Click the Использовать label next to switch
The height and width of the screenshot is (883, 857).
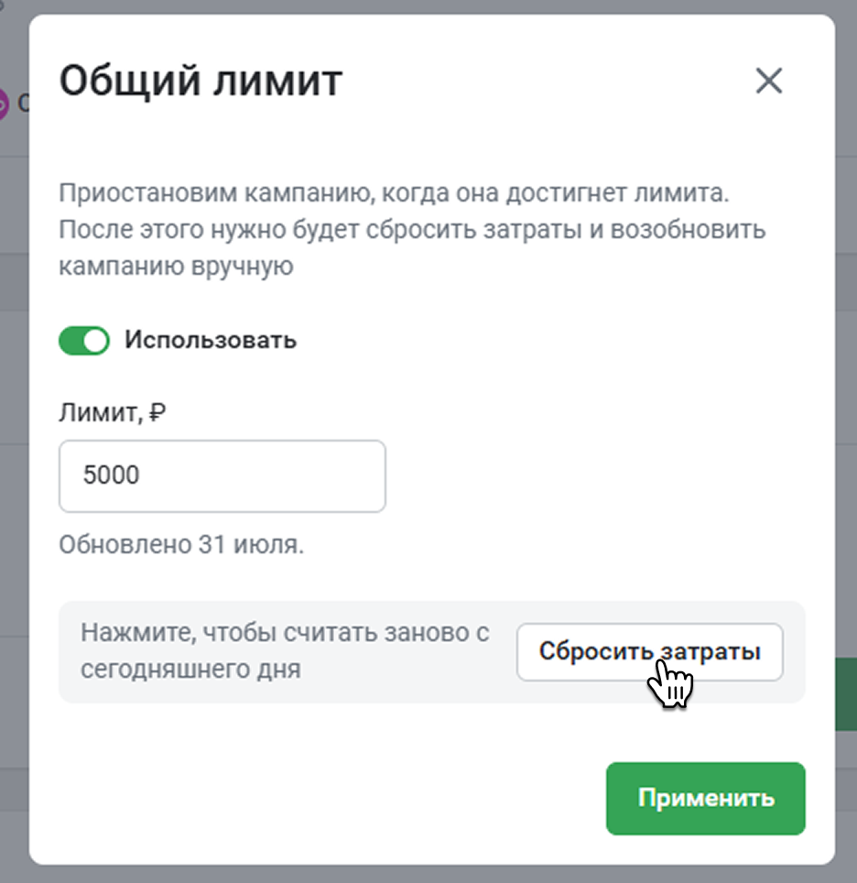tap(210, 340)
